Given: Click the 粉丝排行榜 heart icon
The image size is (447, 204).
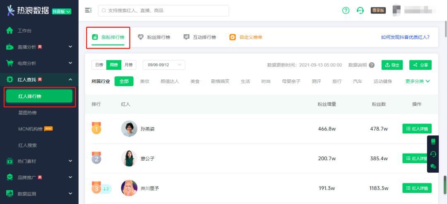Looking at the screenshot, I should pos(141,37).
